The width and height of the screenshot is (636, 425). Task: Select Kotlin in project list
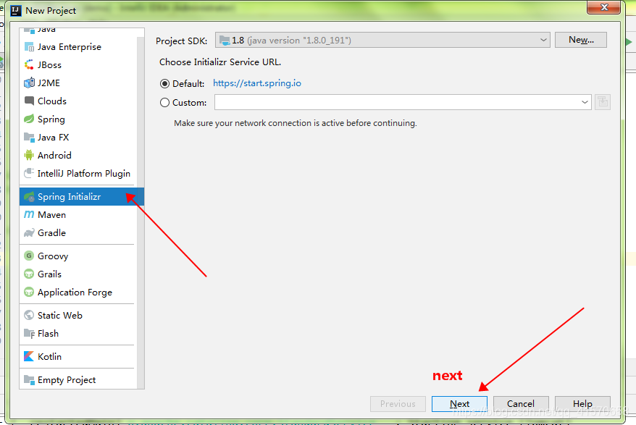49,356
